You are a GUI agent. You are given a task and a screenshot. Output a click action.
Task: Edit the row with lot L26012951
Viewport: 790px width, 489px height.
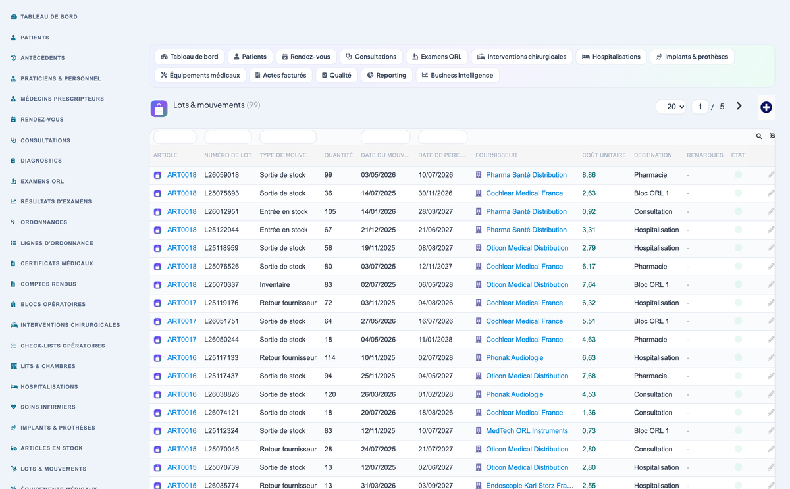click(771, 212)
